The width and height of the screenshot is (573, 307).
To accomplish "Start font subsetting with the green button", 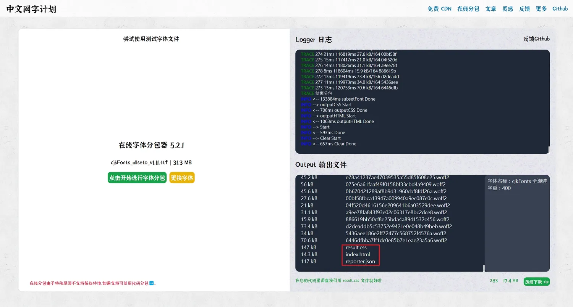I will coord(137,178).
